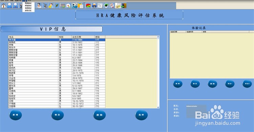Click the Home house icon in toolbar
The width and height of the screenshot is (254, 132).
(4, 6)
